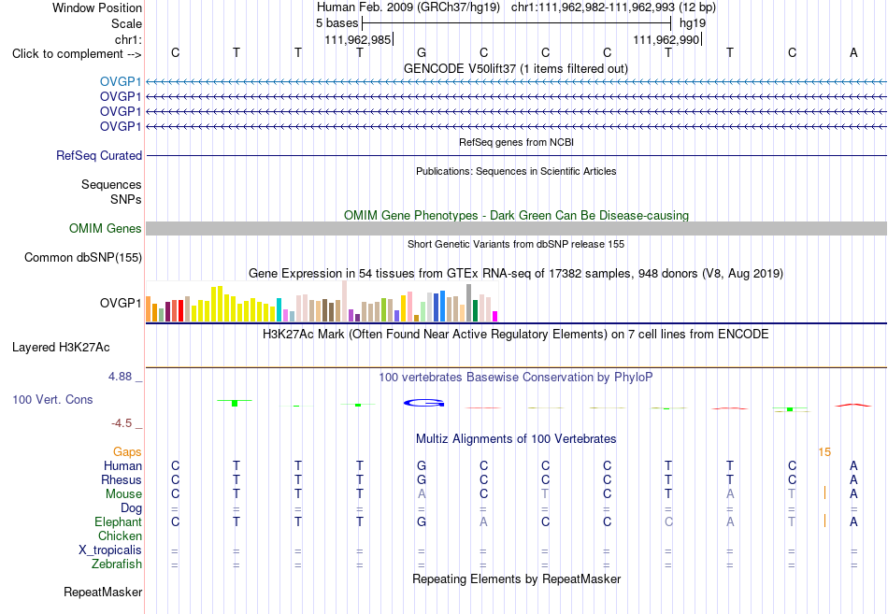The image size is (888, 614).
Task: Click the Chicken species label
Action: click(x=120, y=535)
